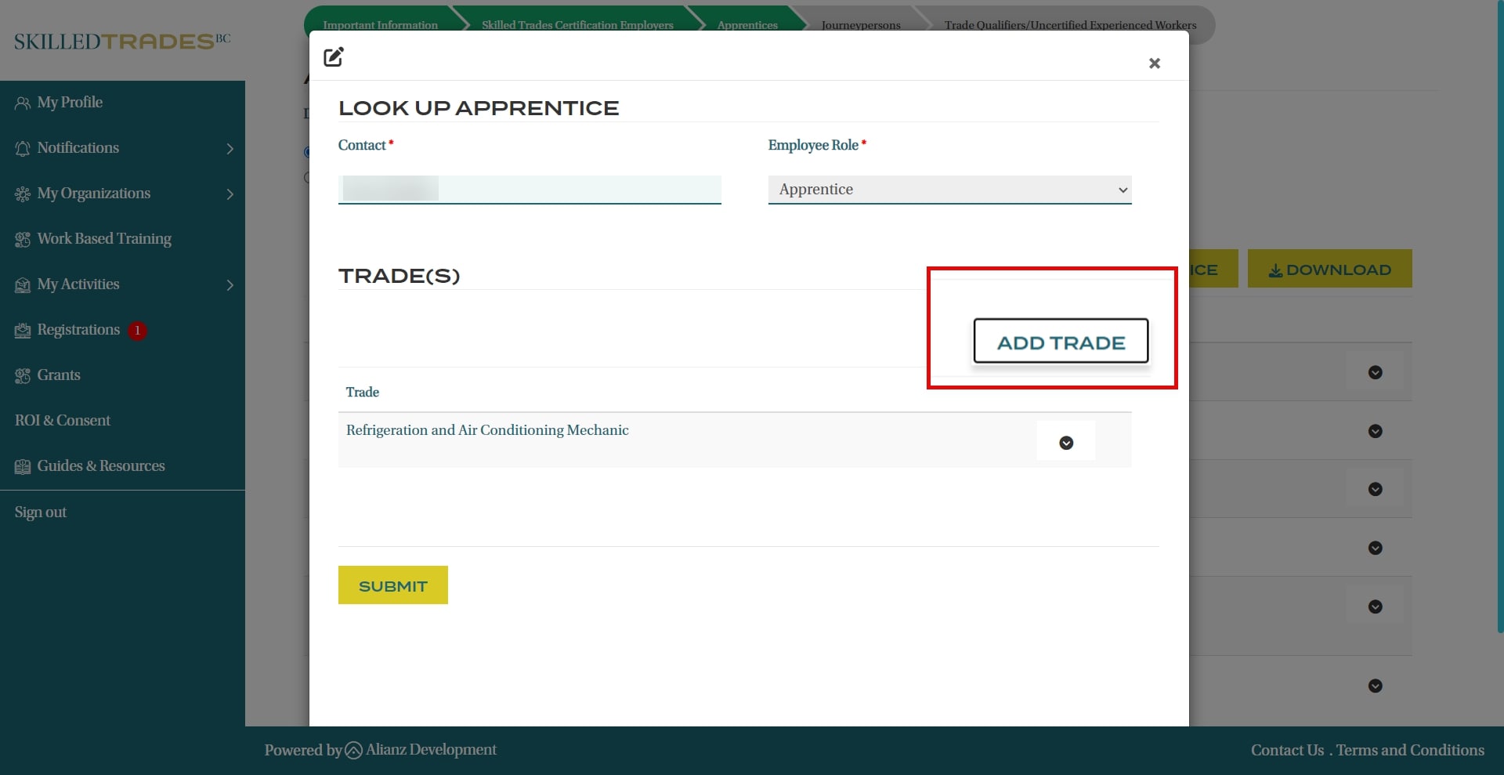Screen dimensions: 1504x775
Task: Click the Registrations sidebar icon
Action: tap(23, 331)
